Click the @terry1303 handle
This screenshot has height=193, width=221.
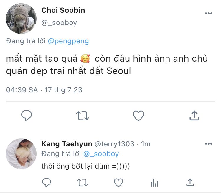[114, 144]
